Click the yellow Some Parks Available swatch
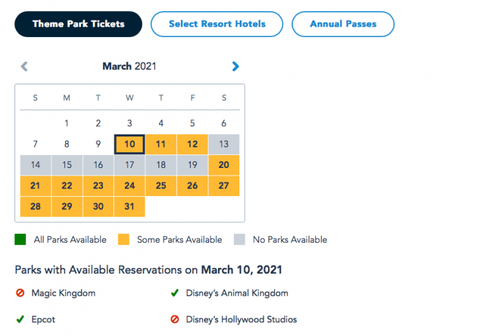 click(123, 240)
